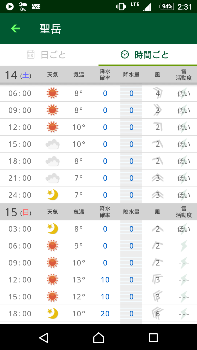This screenshot has height=350, width=197.
Task: Tap 20 precipitation probability at 18:00
Action: 105,314
